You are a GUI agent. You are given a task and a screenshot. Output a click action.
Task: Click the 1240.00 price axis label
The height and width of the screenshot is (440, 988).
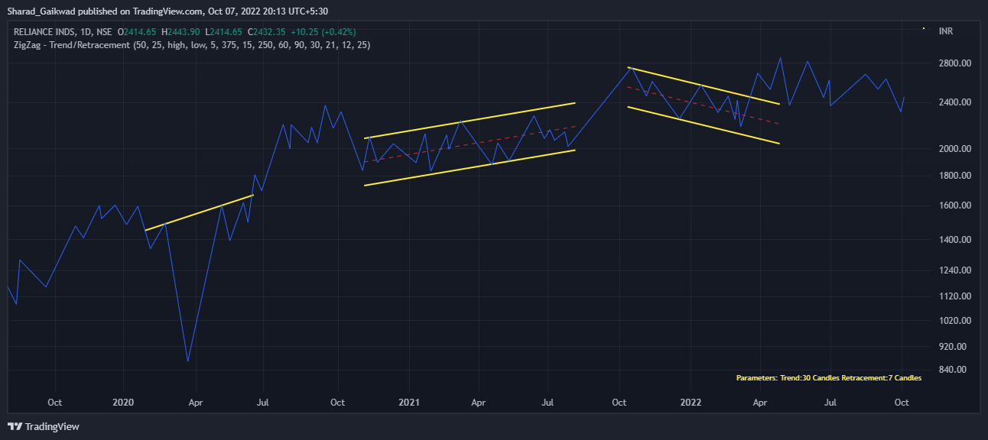(954, 270)
